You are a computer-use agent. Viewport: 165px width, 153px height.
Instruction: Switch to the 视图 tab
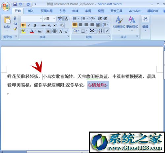(101, 11)
